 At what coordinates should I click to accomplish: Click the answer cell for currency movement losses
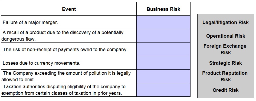pos(163,63)
